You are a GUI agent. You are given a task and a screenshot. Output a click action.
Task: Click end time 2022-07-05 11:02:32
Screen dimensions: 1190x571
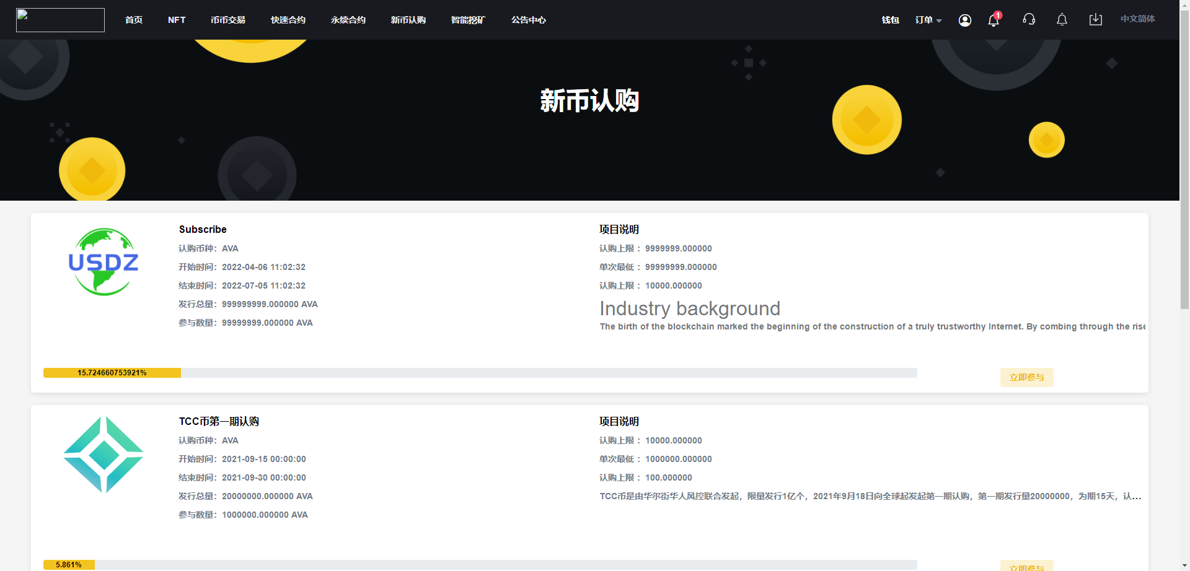click(x=263, y=286)
